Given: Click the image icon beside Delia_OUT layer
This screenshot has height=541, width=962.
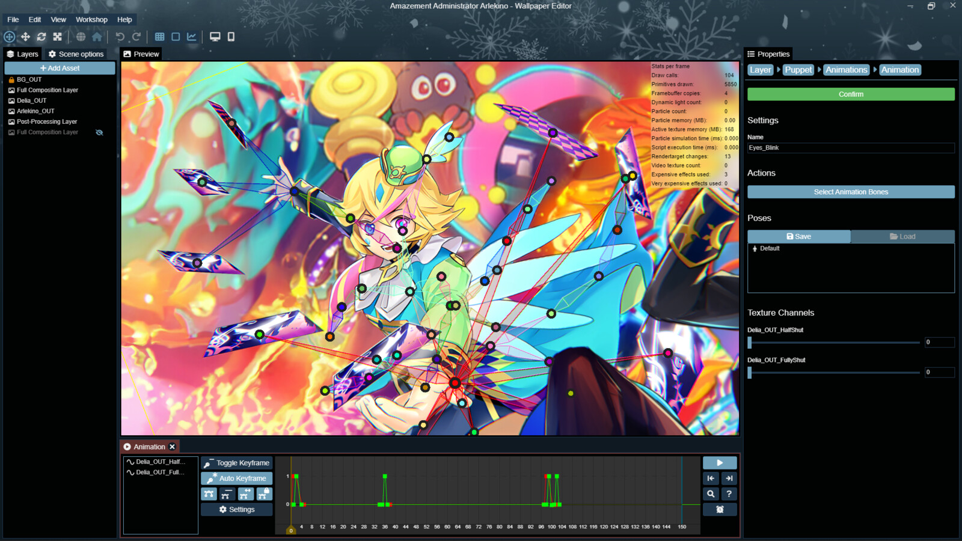Looking at the screenshot, I should 11,101.
